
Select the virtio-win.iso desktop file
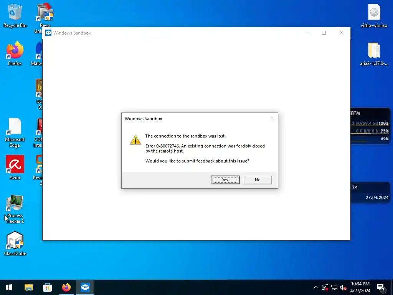tap(374, 15)
